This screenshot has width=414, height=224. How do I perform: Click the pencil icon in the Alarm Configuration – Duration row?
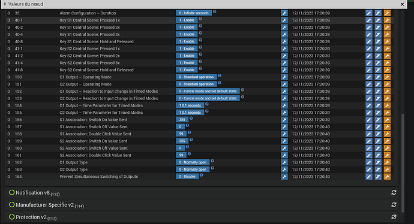coord(369,13)
